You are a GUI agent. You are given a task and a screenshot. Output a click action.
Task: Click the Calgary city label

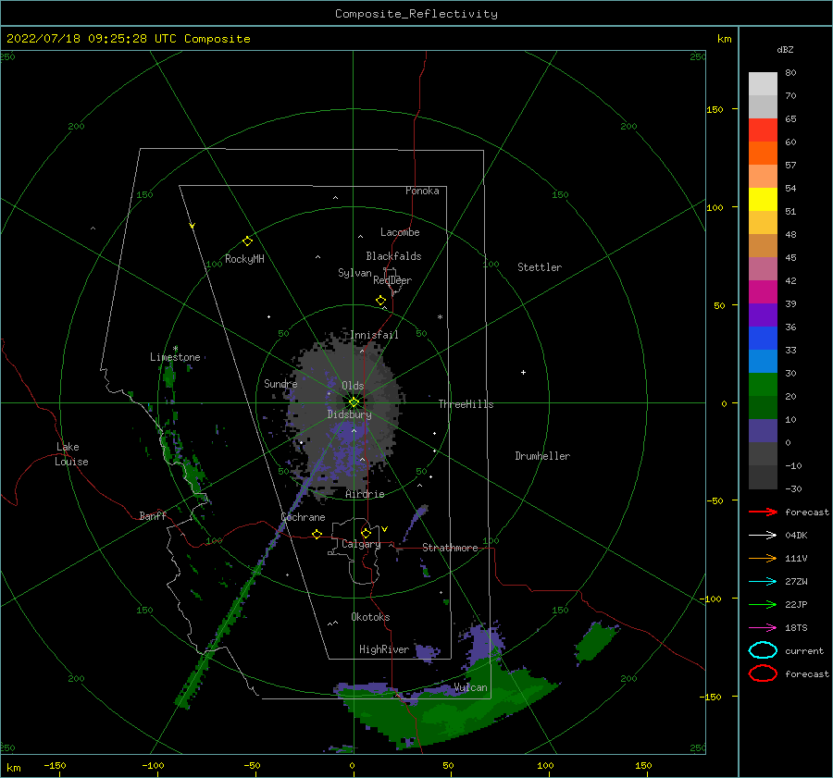[x=361, y=544]
